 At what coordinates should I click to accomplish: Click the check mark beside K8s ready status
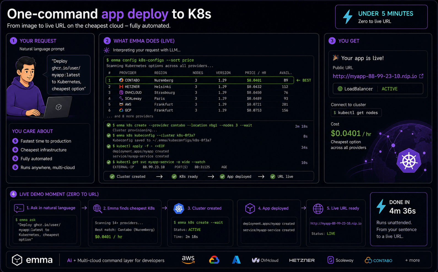(x=174, y=177)
